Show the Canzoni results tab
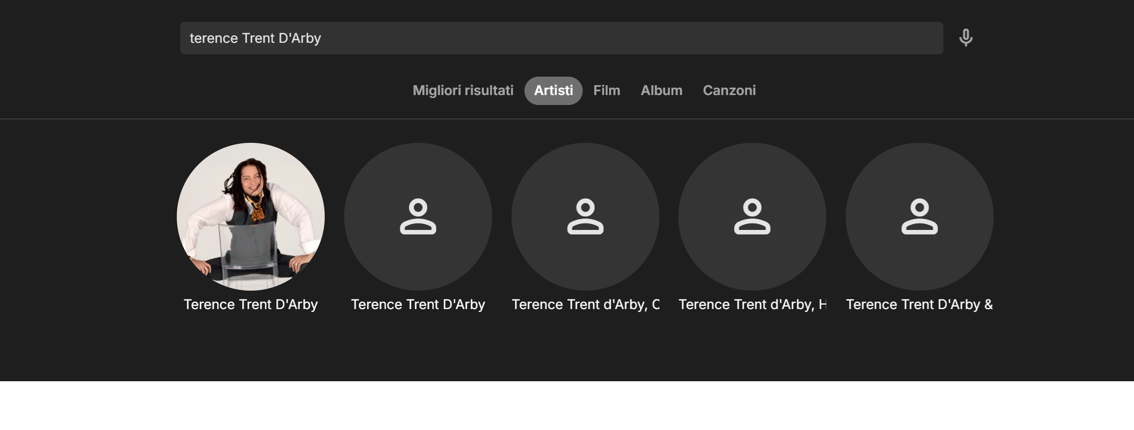 [729, 91]
